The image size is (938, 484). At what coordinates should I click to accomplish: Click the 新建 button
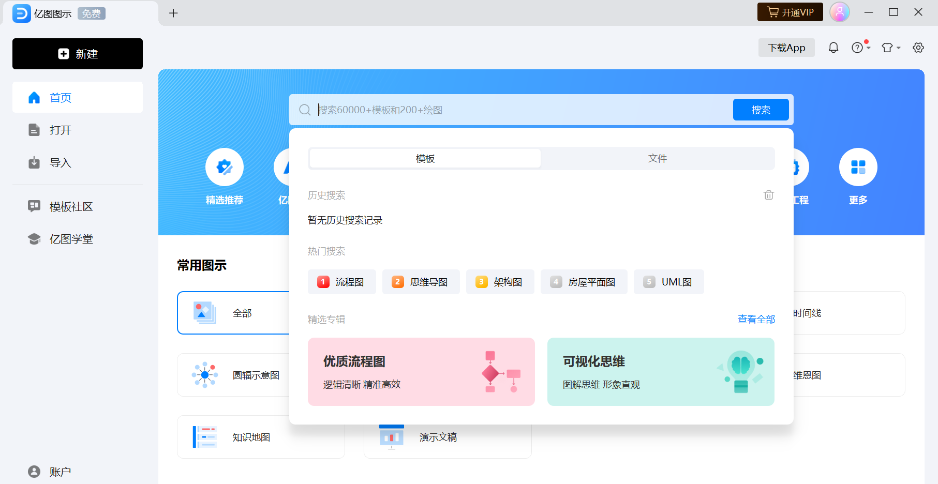(78, 54)
